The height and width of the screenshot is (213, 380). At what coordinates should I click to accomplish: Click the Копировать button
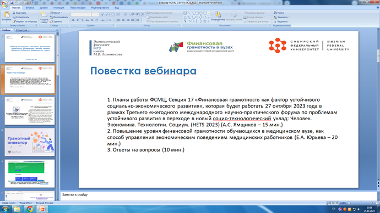point(21,17)
